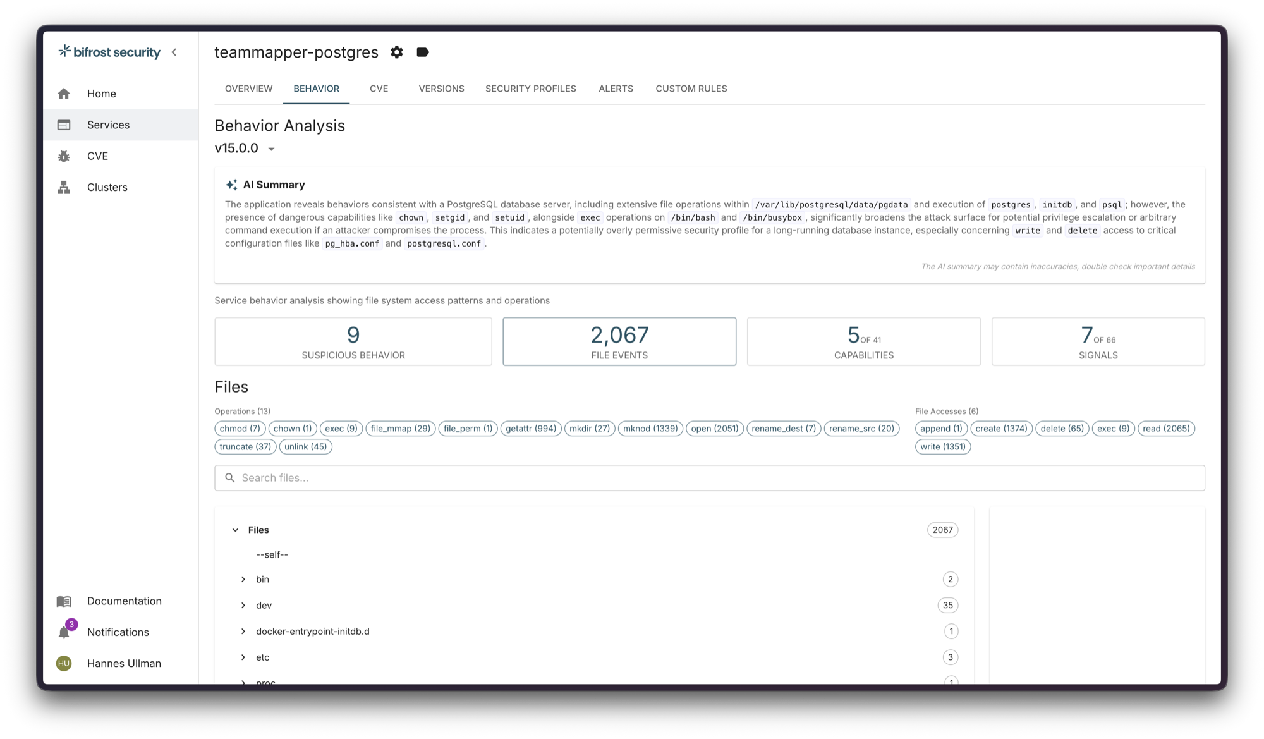1264x739 pixels.
Task: Open the CVE tab
Action: pyautogui.click(x=379, y=89)
